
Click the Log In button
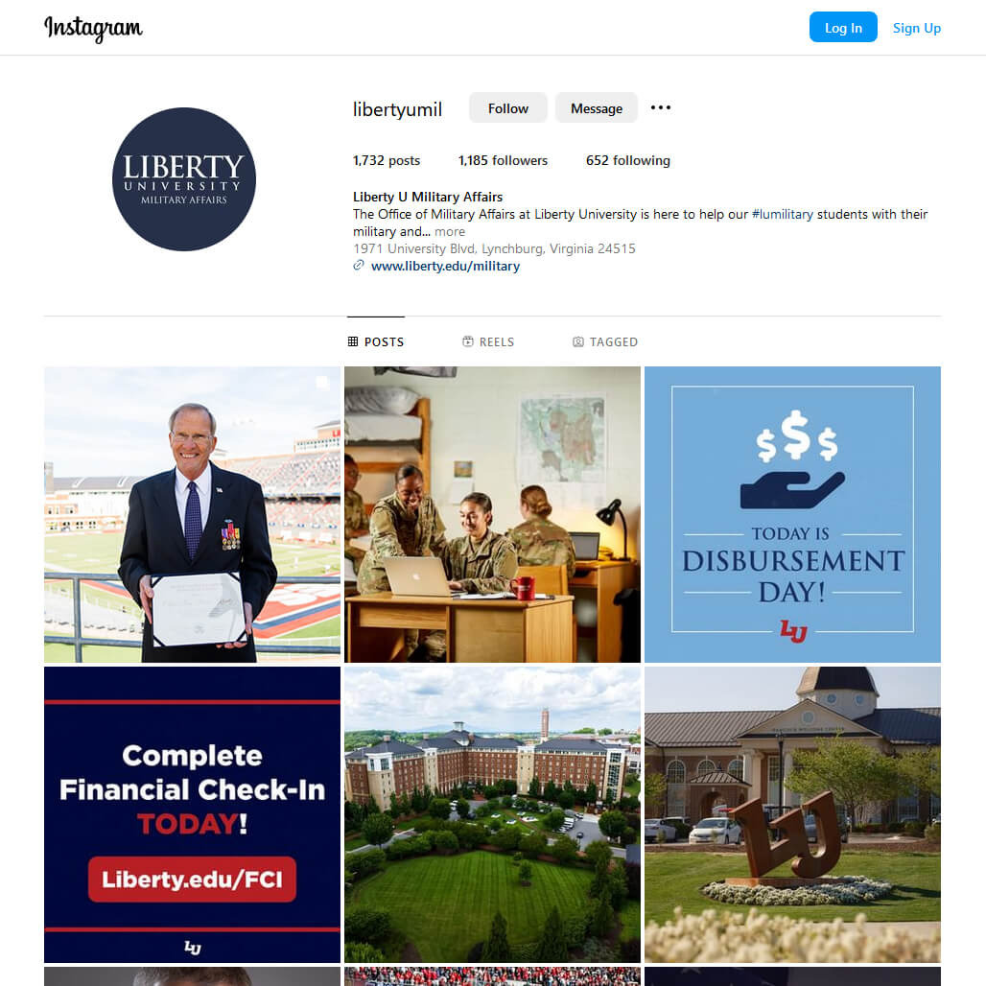click(x=843, y=28)
